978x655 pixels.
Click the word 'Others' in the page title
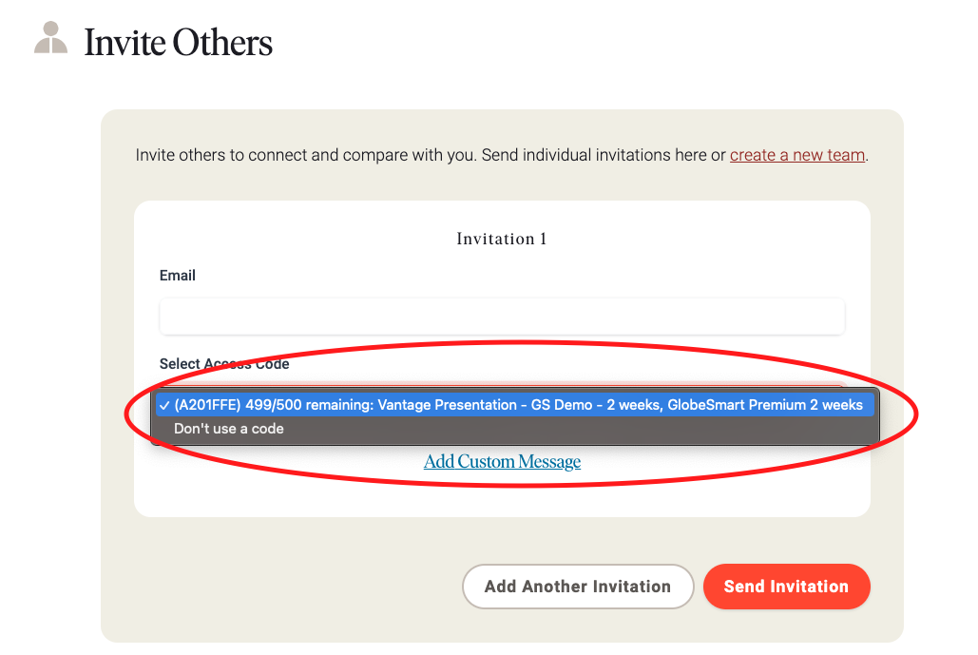222,43
